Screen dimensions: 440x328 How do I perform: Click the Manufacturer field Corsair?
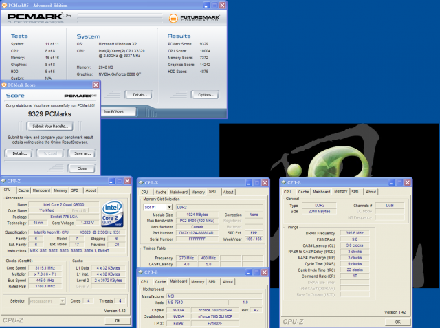coord(197,227)
